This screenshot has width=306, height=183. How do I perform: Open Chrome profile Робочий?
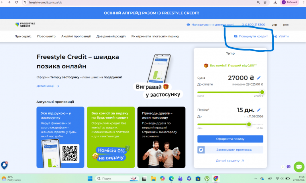tap(289, 2)
